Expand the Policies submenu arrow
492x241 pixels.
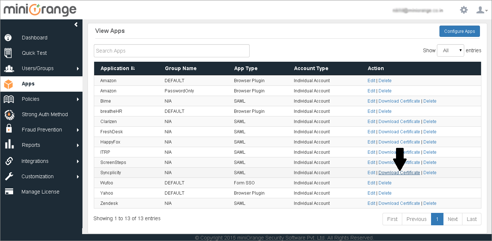coord(78,99)
